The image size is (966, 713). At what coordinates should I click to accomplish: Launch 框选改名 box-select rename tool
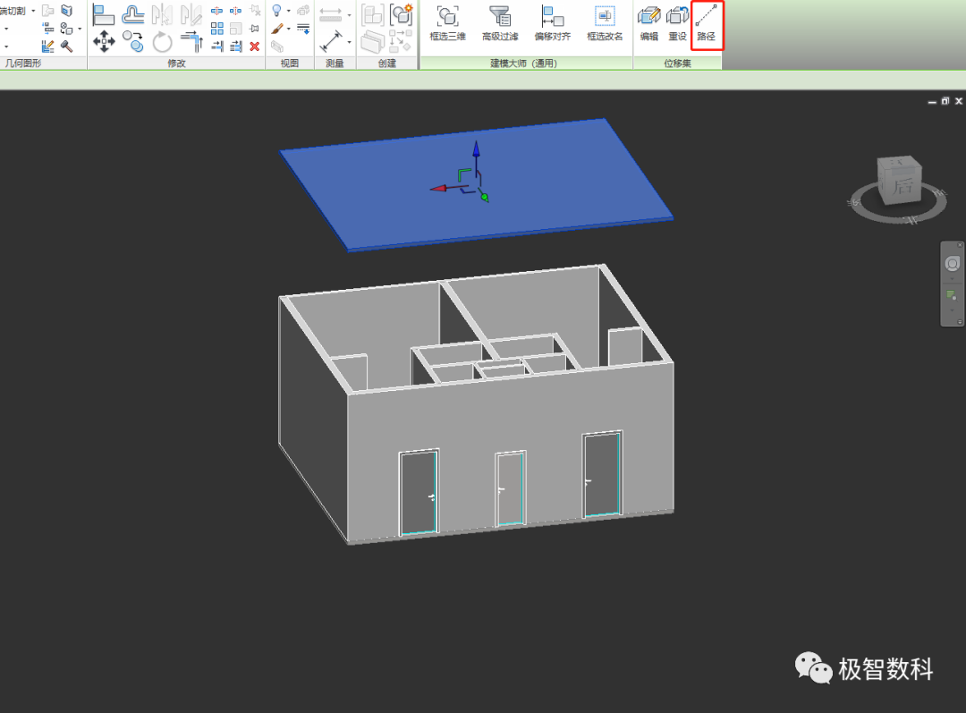(x=605, y=23)
